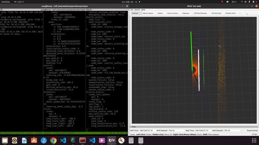Open the green globe app in dock
259x145 pixels.
73,141
